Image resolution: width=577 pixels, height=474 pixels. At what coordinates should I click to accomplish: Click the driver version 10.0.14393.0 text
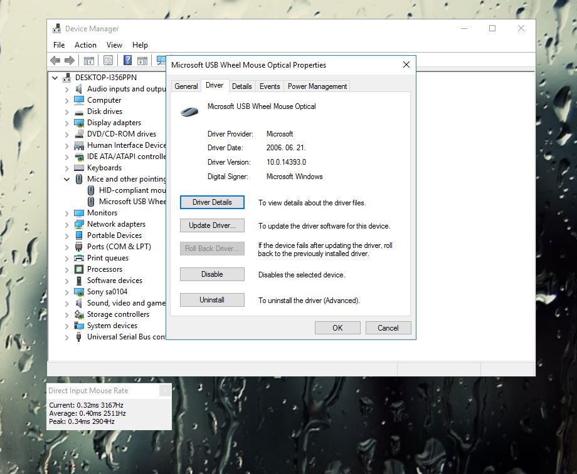(286, 162)
